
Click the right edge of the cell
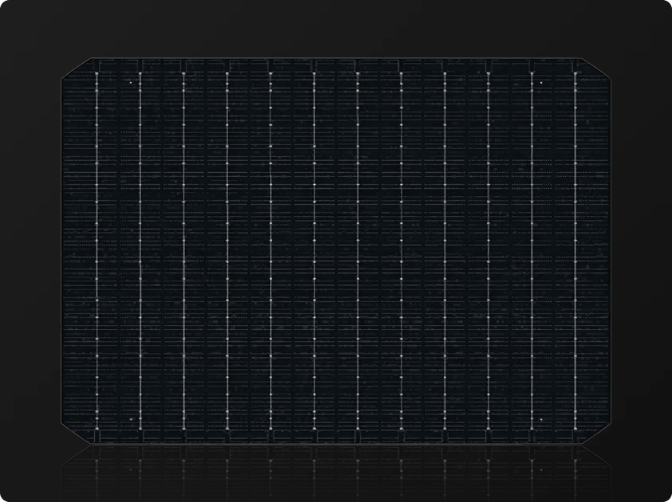click(x=611, y=251)
